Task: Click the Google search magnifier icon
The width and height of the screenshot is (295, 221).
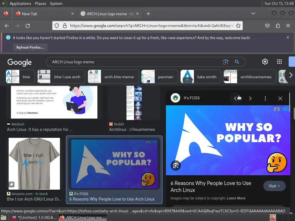Action: coord(237,62)
